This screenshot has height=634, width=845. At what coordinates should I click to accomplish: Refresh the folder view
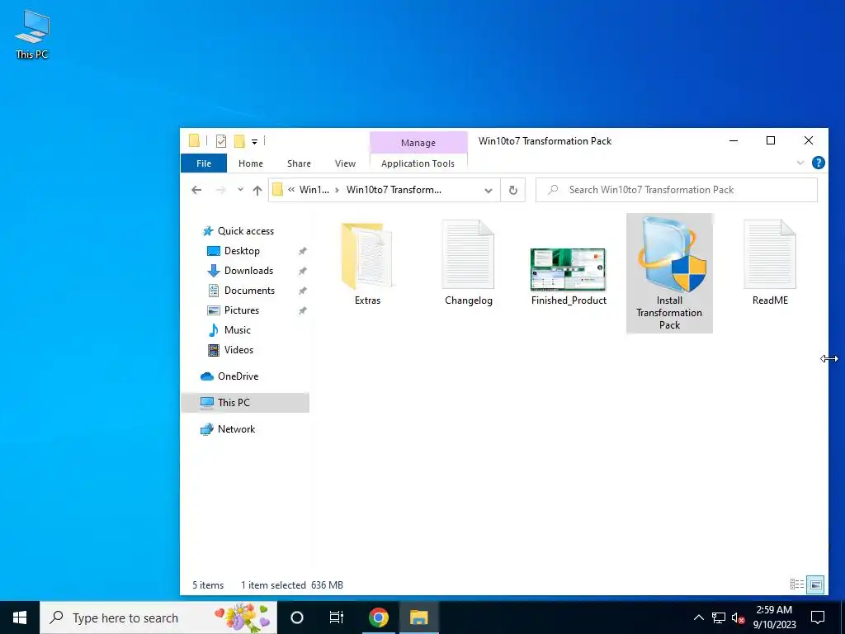513,191
